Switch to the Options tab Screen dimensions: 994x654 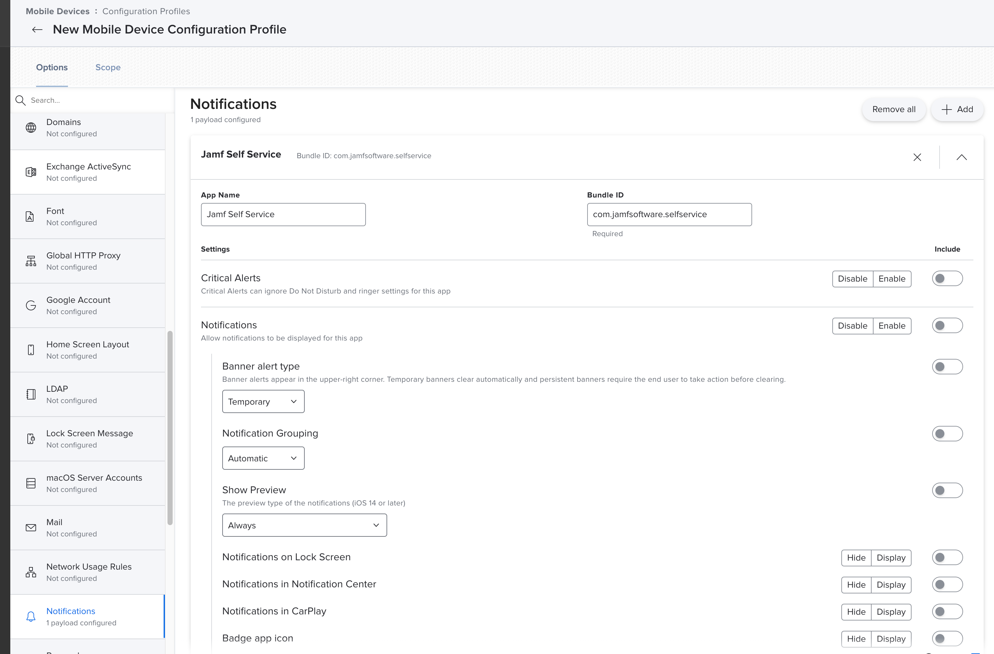52,68
